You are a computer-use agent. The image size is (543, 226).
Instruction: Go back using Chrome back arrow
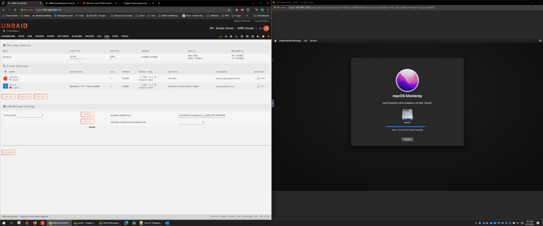pyautogui.click(x=4, y=10)
